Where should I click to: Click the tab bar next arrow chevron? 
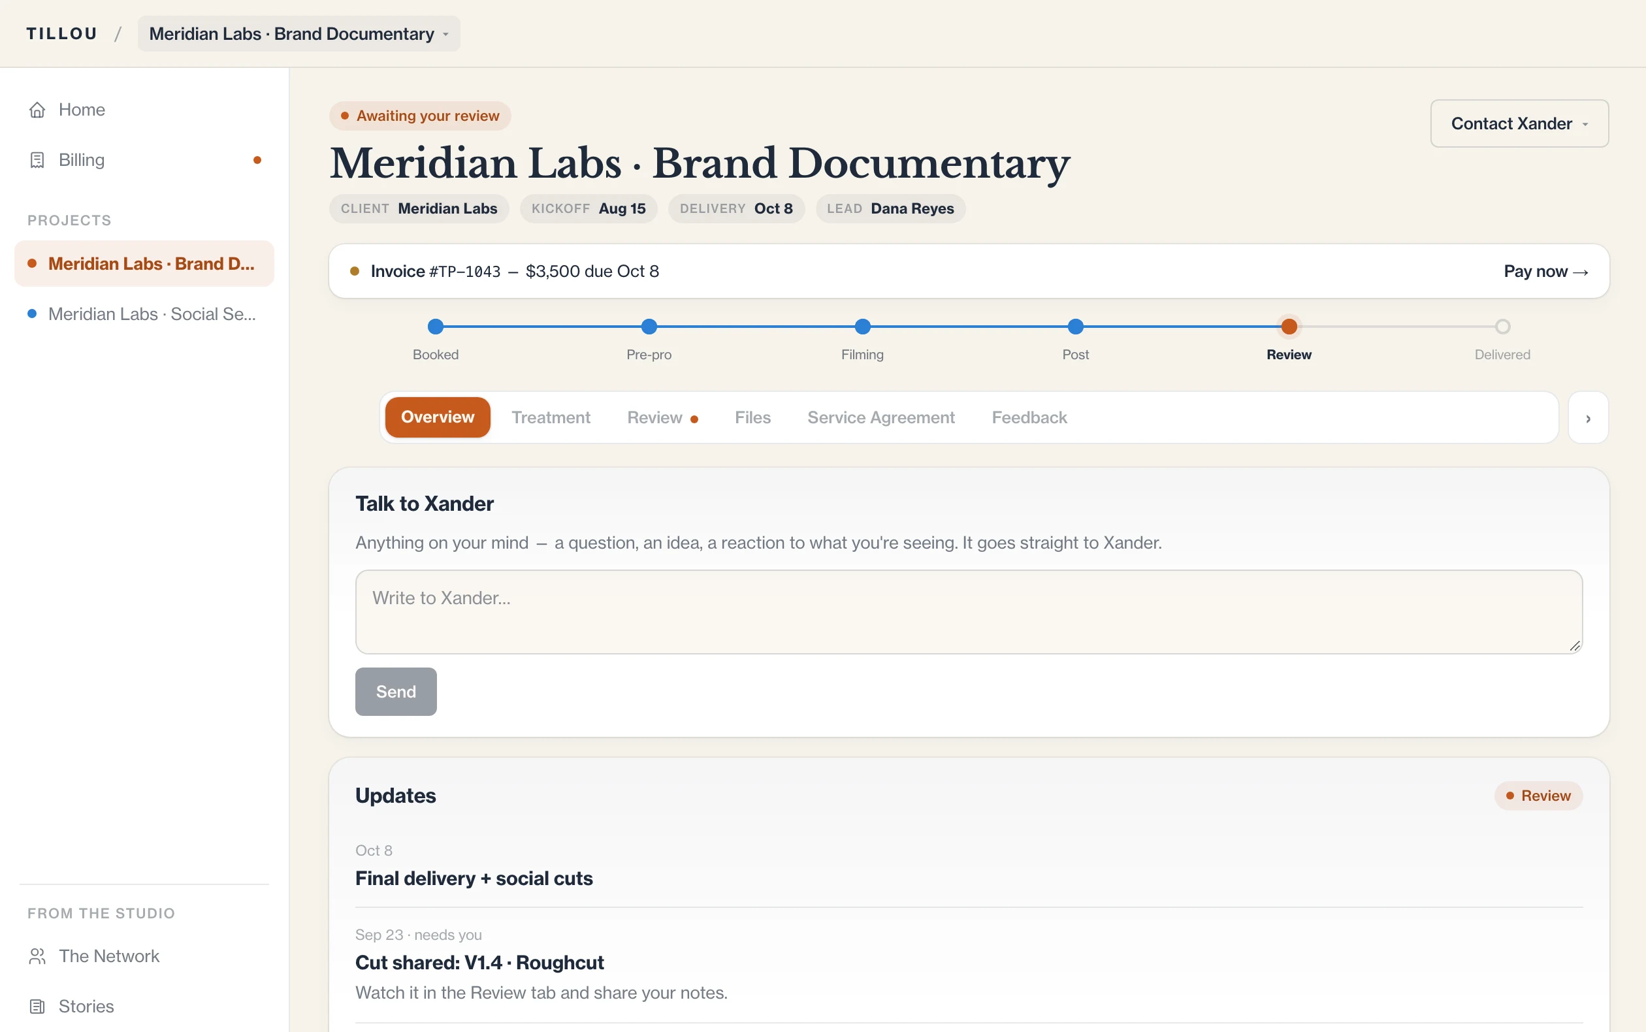tap(1588, 418)
